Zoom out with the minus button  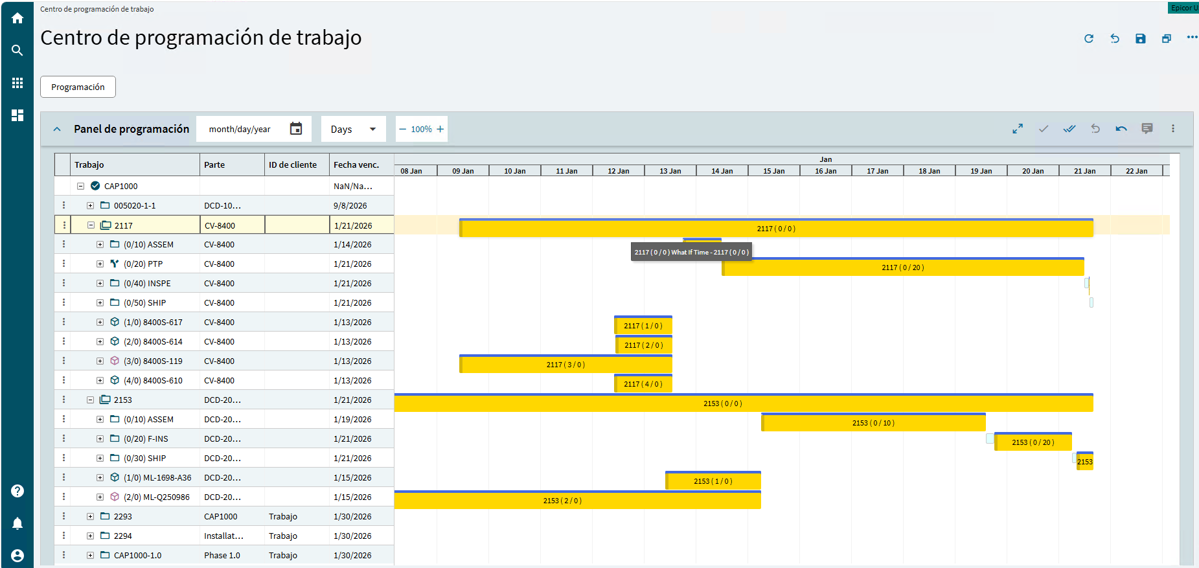402,129
